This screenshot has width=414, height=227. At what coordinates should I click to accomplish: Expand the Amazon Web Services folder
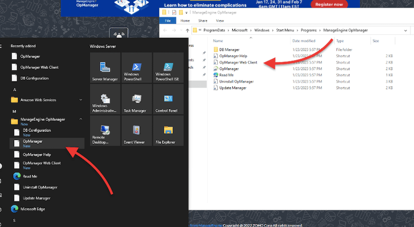pyautogui.click(x=47, y=100)
